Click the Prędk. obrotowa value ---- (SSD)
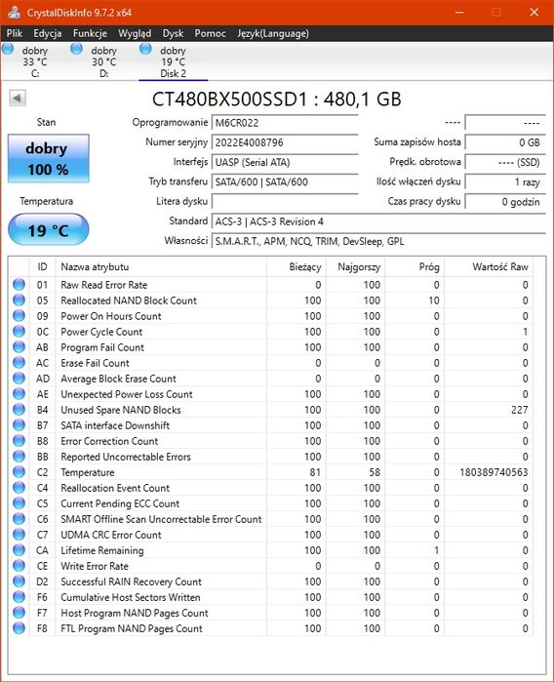 (505, 162)
